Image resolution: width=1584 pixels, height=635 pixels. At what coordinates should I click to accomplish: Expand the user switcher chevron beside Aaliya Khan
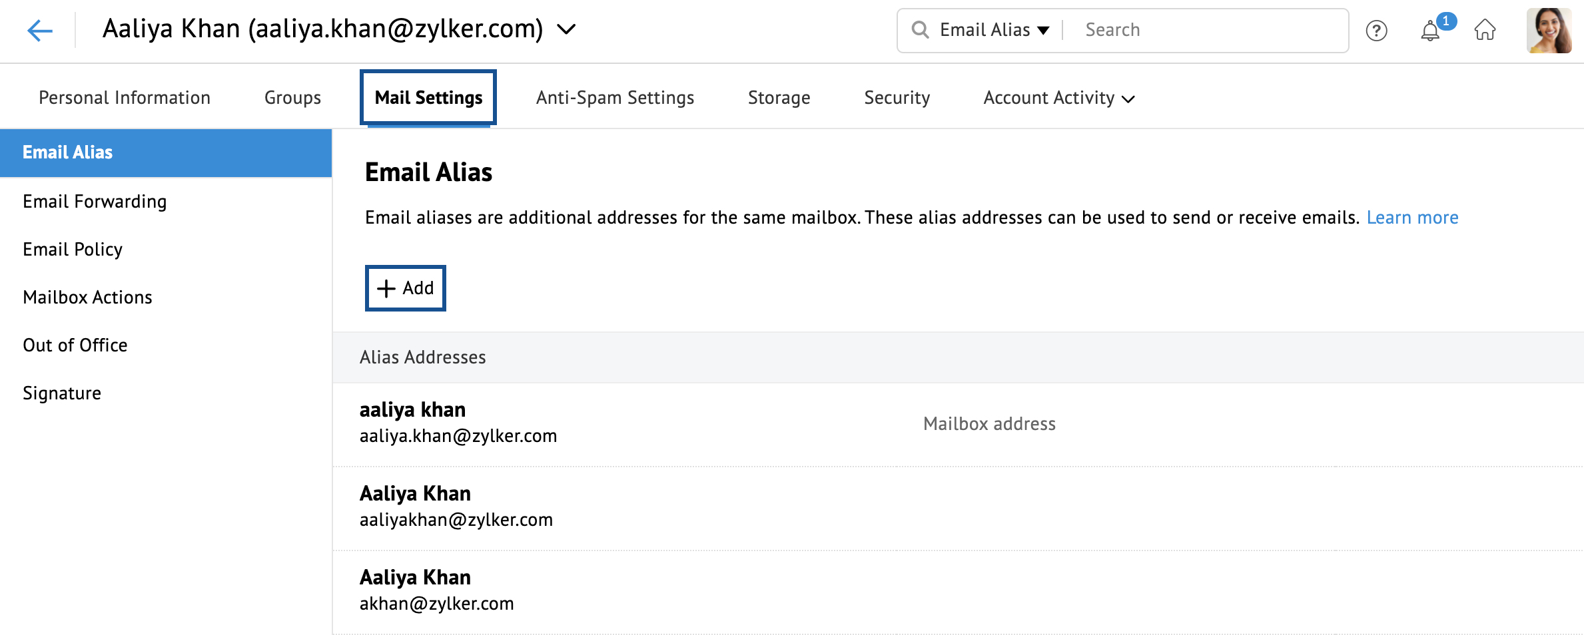pyautogui.click(x=566, y=29)
